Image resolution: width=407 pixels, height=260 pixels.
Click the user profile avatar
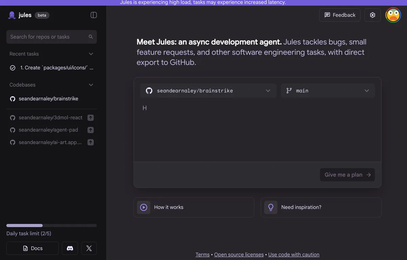pyautogui.click(x=393, y=15)
